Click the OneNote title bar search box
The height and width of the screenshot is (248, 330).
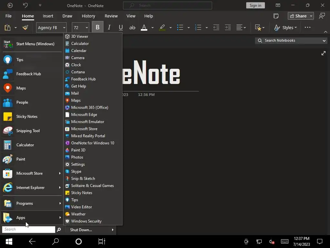[x=167, y=5]
